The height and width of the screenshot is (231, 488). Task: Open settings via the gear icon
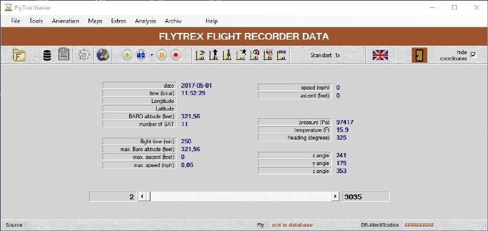[84, 55]
